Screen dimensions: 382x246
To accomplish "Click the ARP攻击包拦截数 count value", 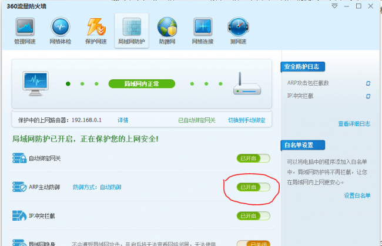I will pos(368,83).
